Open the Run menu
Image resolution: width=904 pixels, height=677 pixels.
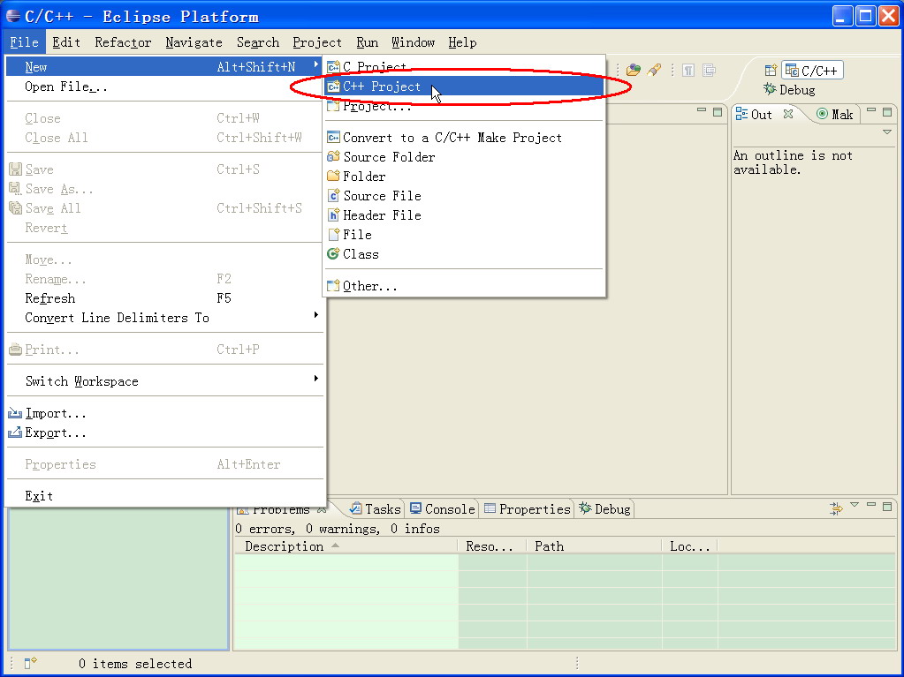pyautogui.click(x=368, y=42)
